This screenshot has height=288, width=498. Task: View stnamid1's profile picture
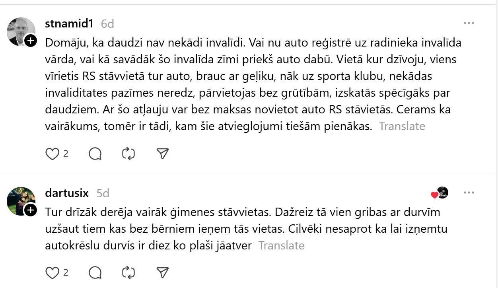tap(20, 31)
